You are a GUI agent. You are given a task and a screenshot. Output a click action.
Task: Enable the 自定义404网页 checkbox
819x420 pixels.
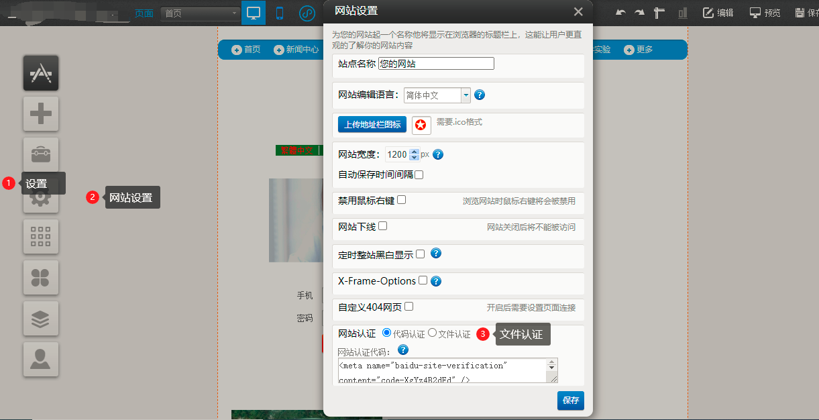408,307
